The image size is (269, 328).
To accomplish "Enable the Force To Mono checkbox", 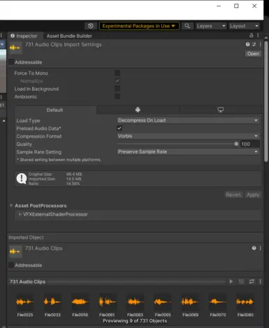I will click(x=117, y=73).
